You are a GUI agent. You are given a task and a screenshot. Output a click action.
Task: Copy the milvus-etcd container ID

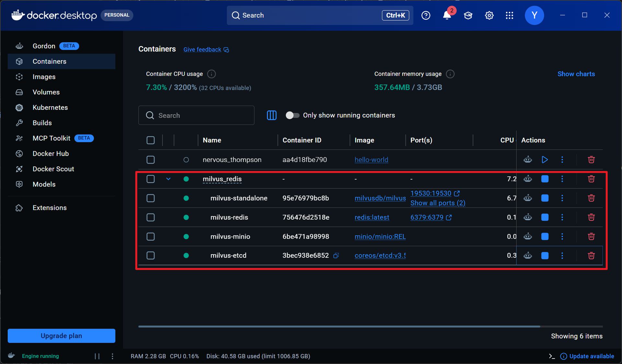click(336, 256)
